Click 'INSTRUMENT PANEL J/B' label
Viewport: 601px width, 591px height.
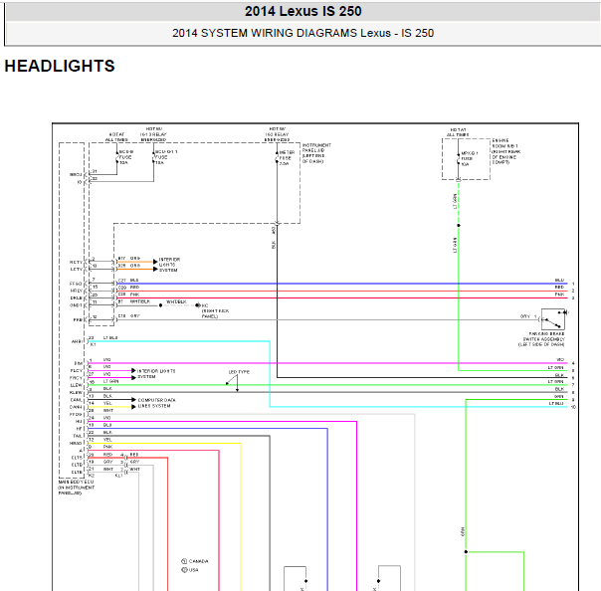coord(316,153)
